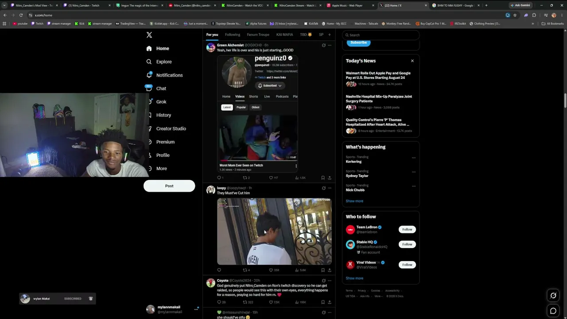The image size is (567, 319).
Task: Open Notifications from sidebar
Action: 164,75
